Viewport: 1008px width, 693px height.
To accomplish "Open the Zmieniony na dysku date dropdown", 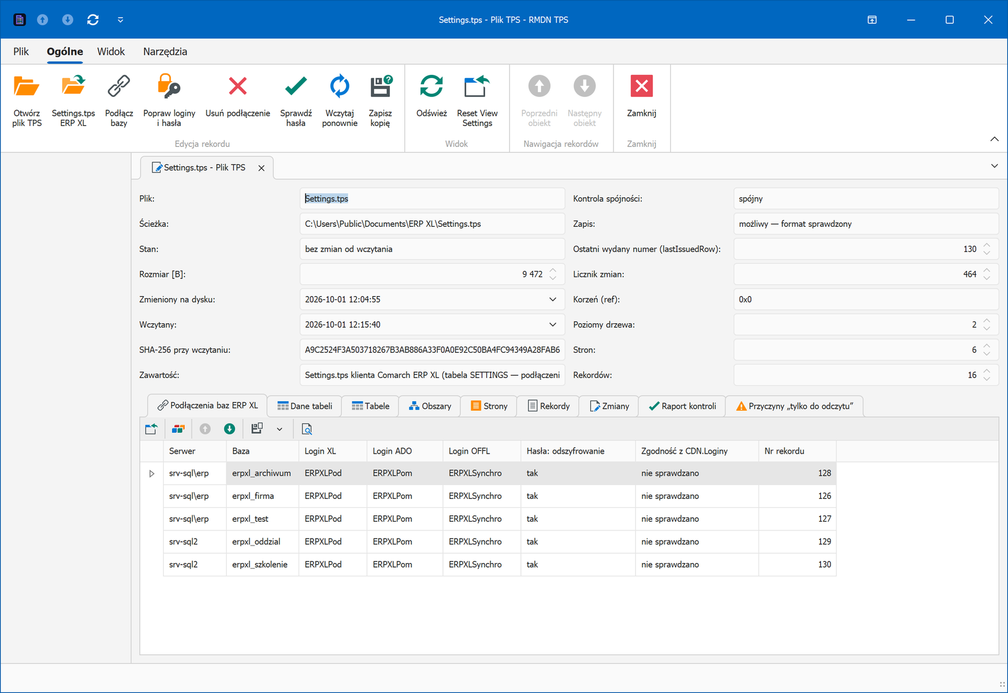I will (553, 299).
